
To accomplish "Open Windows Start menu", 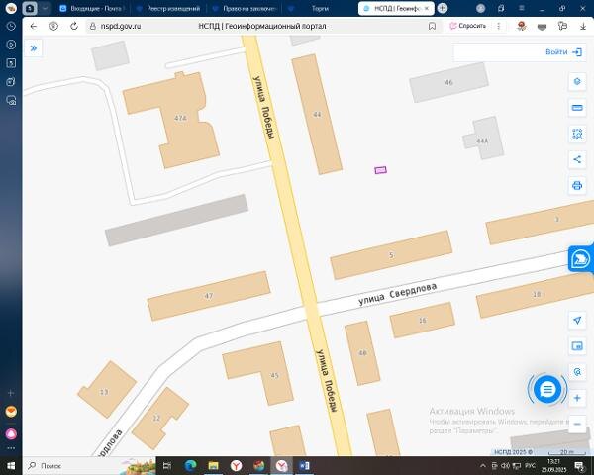I will [x=11, y=465].
